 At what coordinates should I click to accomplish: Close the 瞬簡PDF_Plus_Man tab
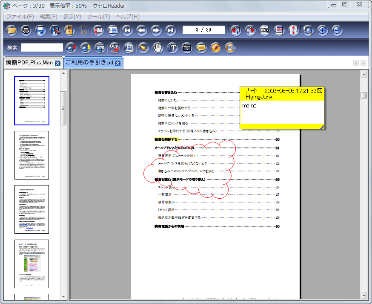[x=57, y=63]
